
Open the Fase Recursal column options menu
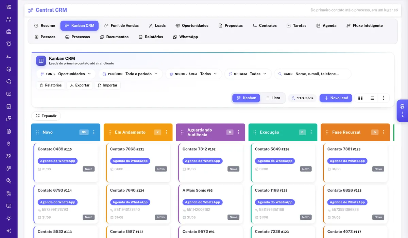[384, 132]
